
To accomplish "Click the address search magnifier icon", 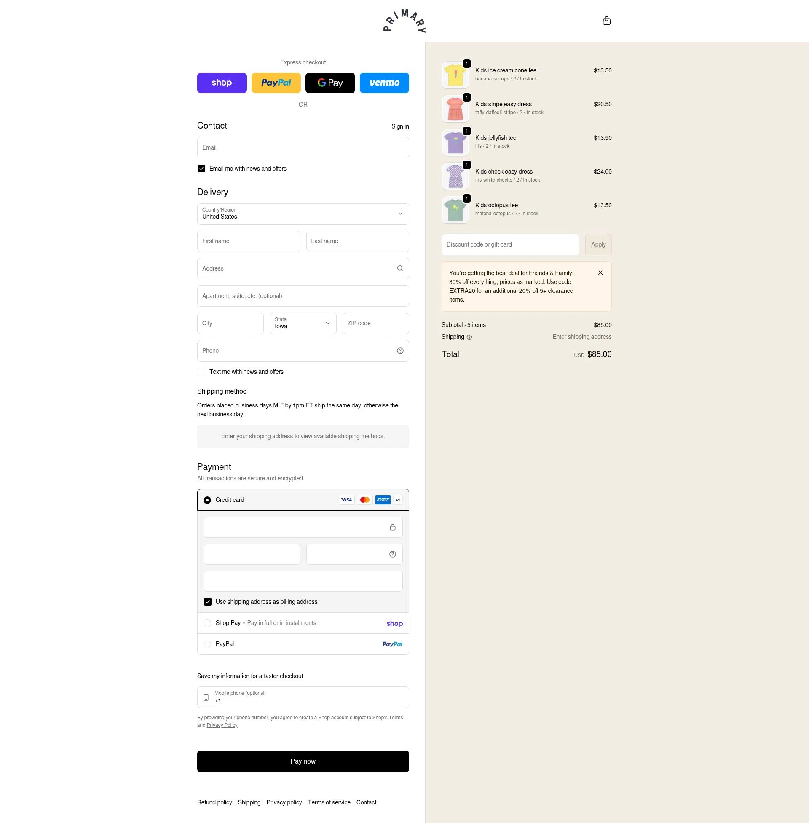I will tap(400, 268).
